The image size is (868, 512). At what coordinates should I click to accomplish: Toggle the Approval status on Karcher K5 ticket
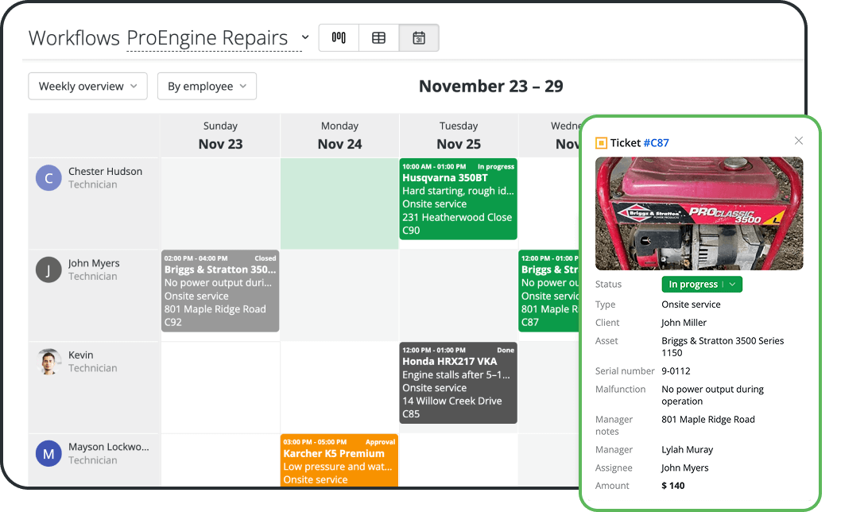[380, 442]
